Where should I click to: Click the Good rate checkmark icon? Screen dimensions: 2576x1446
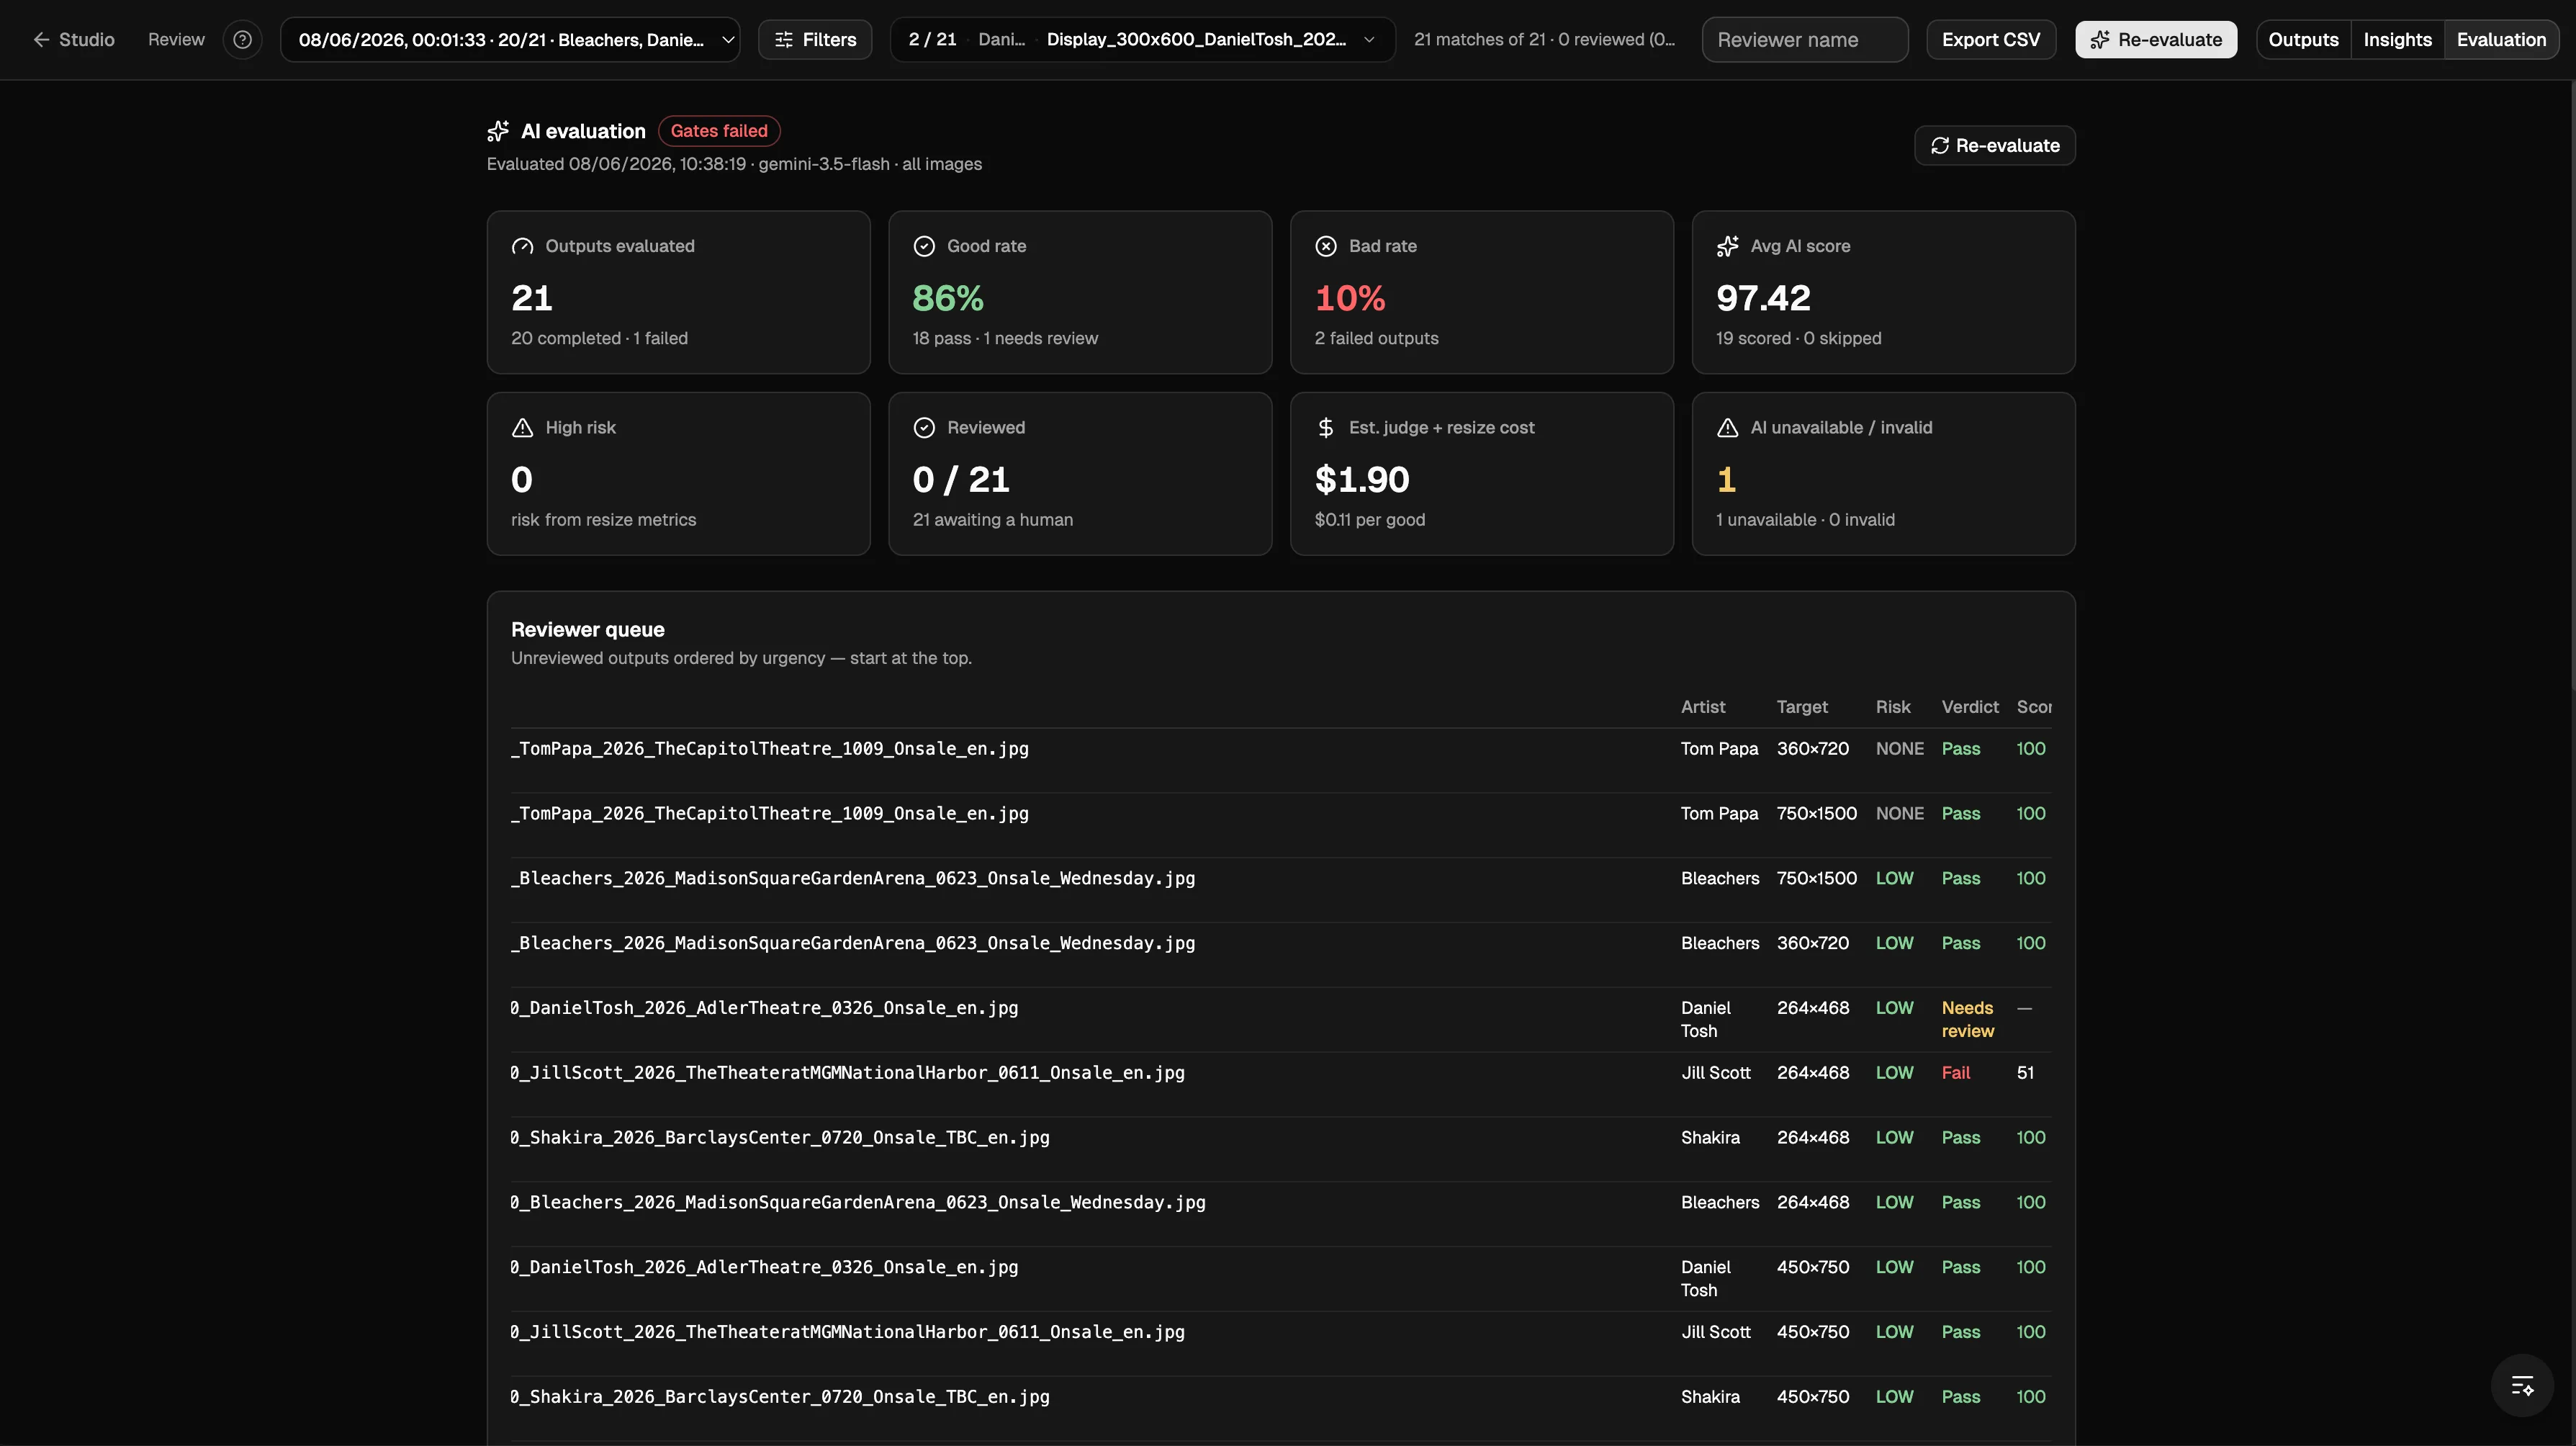924,246
